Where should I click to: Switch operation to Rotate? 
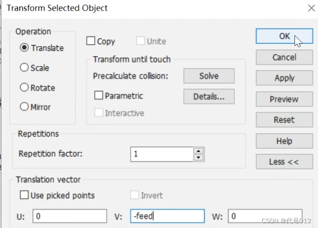point(24,88)
